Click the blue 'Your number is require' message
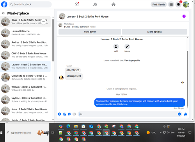 [x=140, y=102]
